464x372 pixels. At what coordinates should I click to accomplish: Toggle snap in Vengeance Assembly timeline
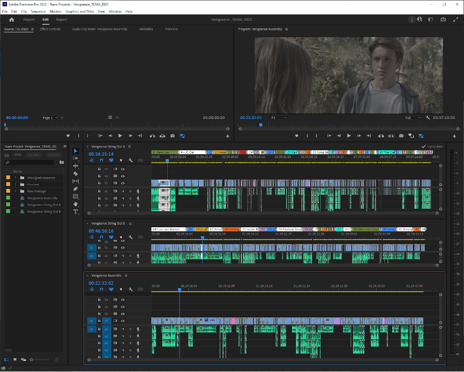tap(102, 289)
